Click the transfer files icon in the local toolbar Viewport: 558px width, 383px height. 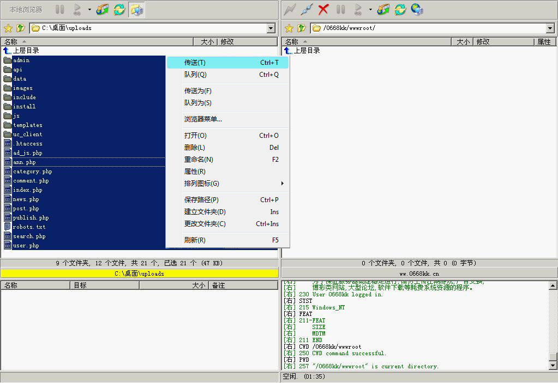pos(103,10)
